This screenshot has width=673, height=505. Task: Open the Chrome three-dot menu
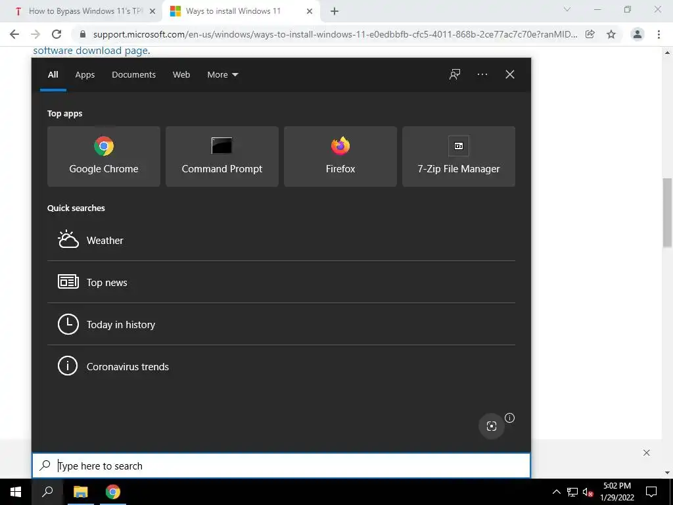[659, 34]
